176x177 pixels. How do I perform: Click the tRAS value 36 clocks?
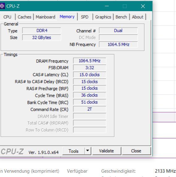click(x=90, y=95)
